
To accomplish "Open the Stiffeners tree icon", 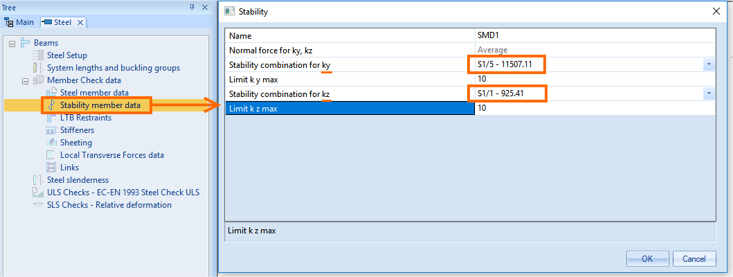I will pyautogui.click(x=51, y=130).
